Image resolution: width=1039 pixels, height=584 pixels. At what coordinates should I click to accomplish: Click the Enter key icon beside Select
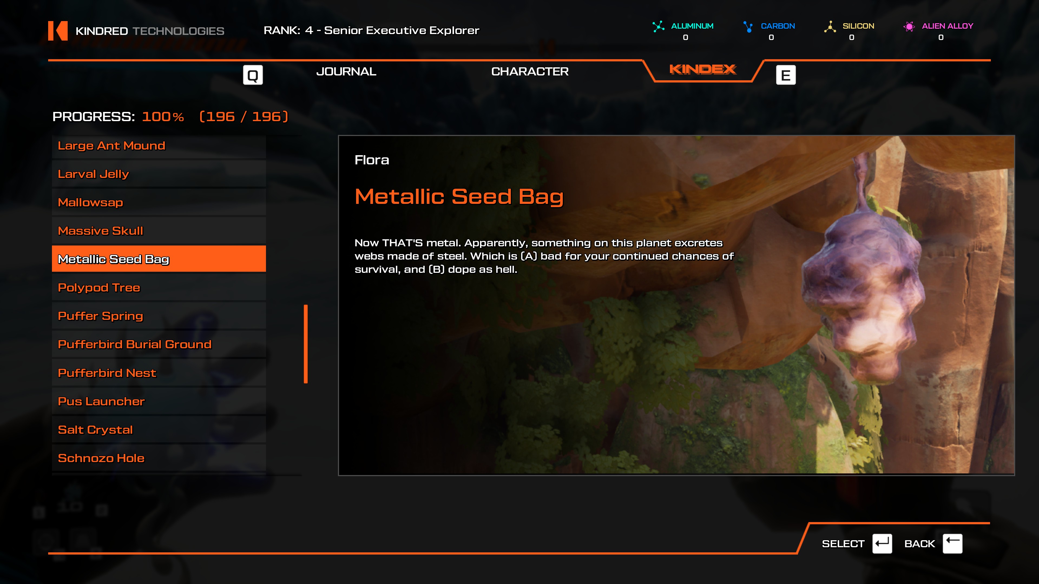pyautogui.click(x=882, y=544)
